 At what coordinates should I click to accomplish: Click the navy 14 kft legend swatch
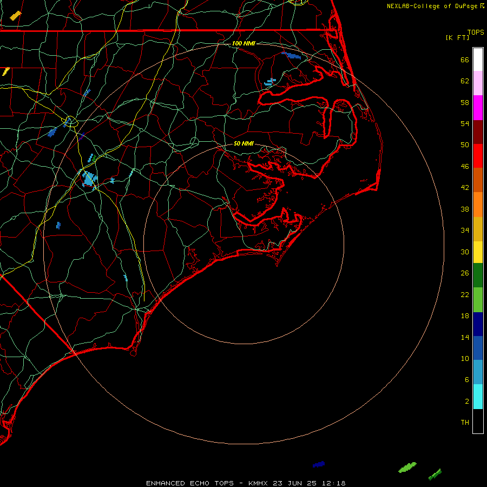point(478,324)
